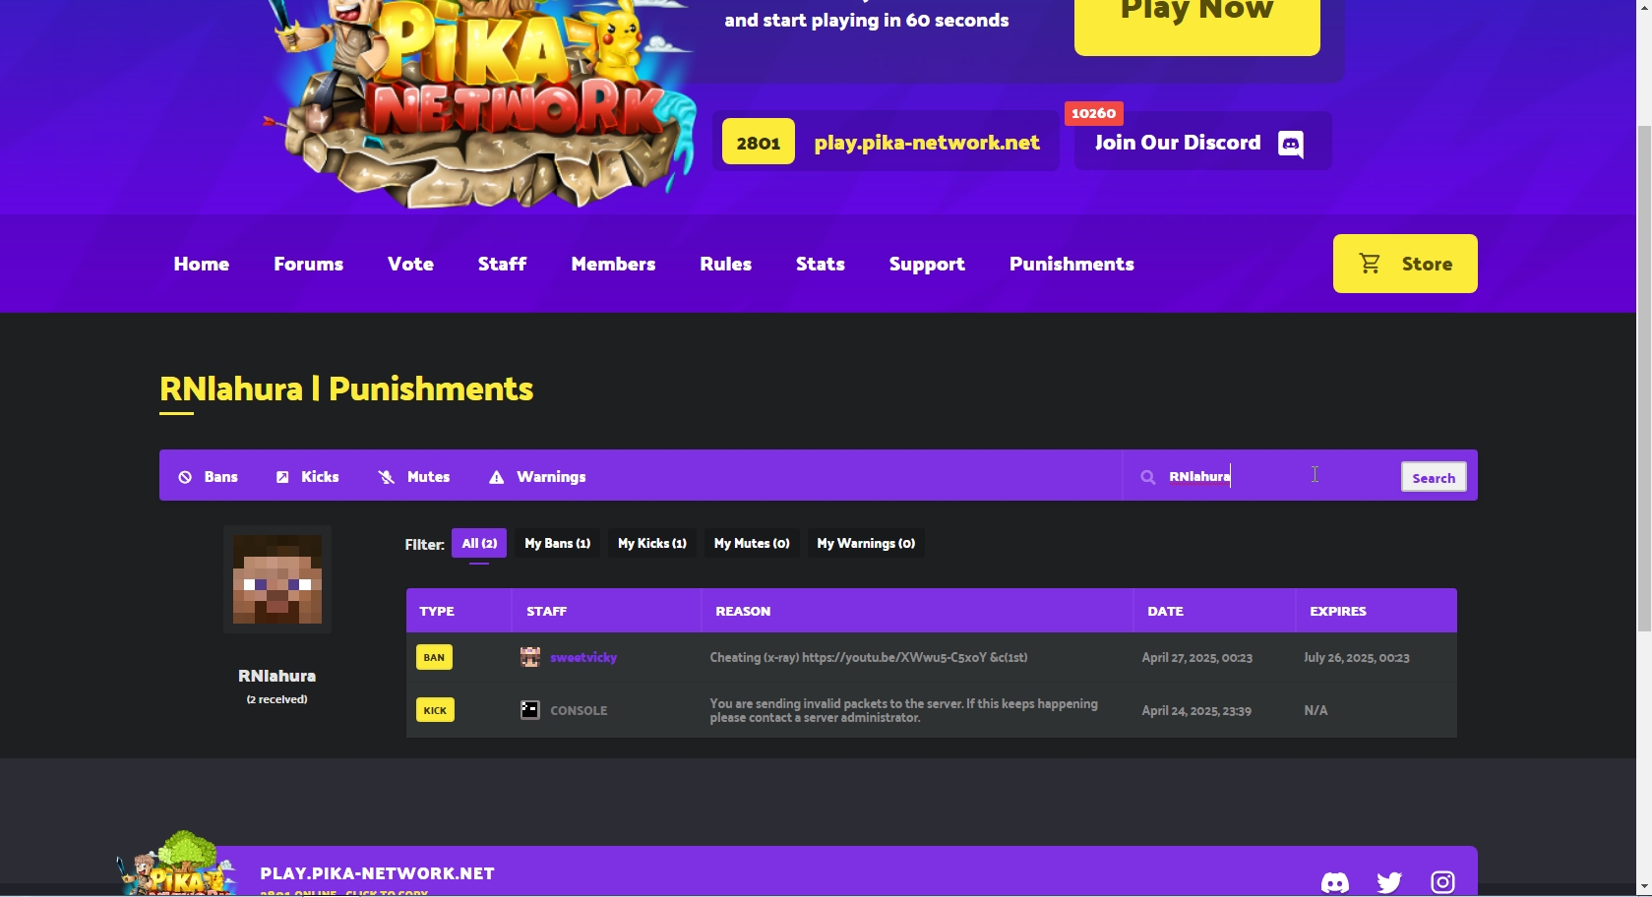Click the CONSOLE staff name
The height and width of the screenshot is (897, 1652).
[x=579, y=710]
